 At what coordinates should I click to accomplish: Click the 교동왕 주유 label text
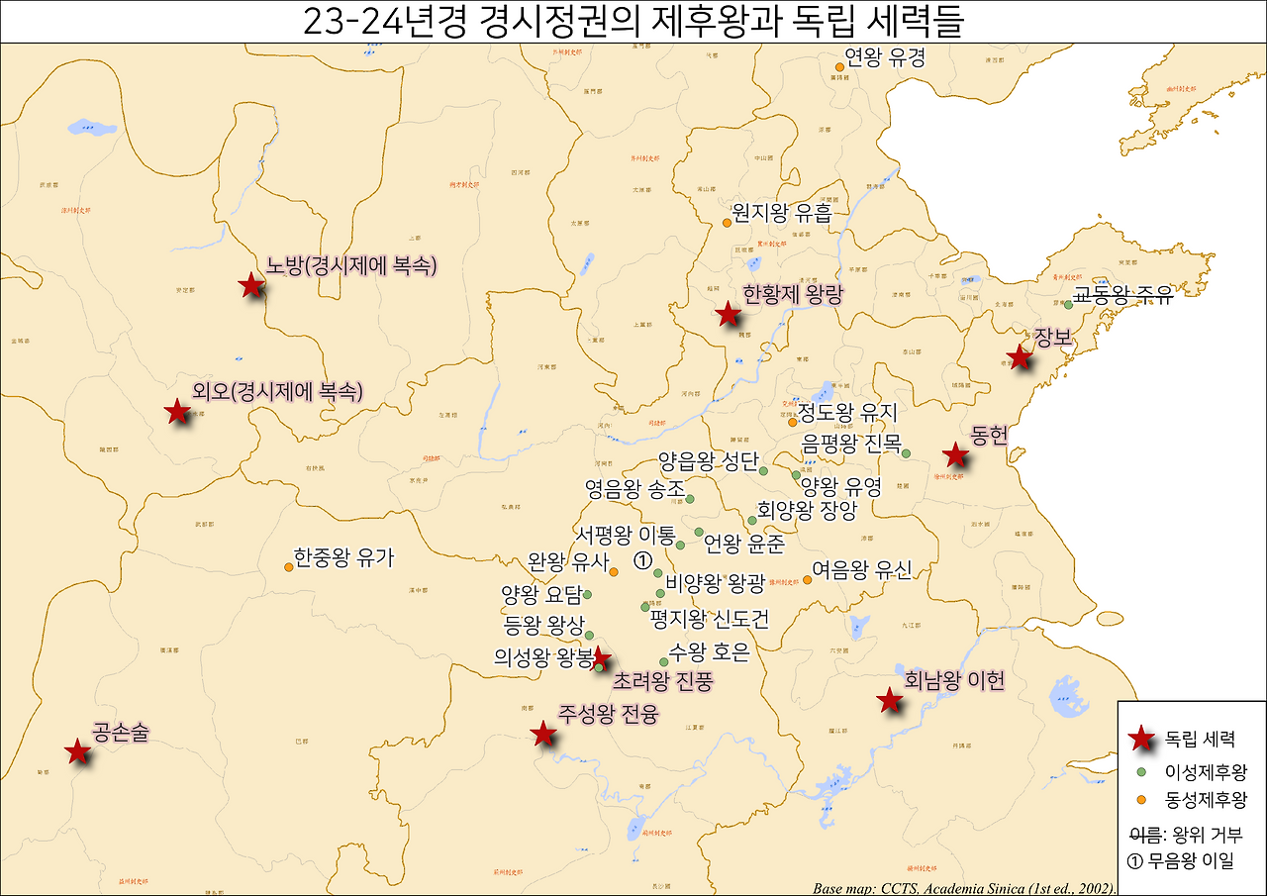[x=1123, y=294]
